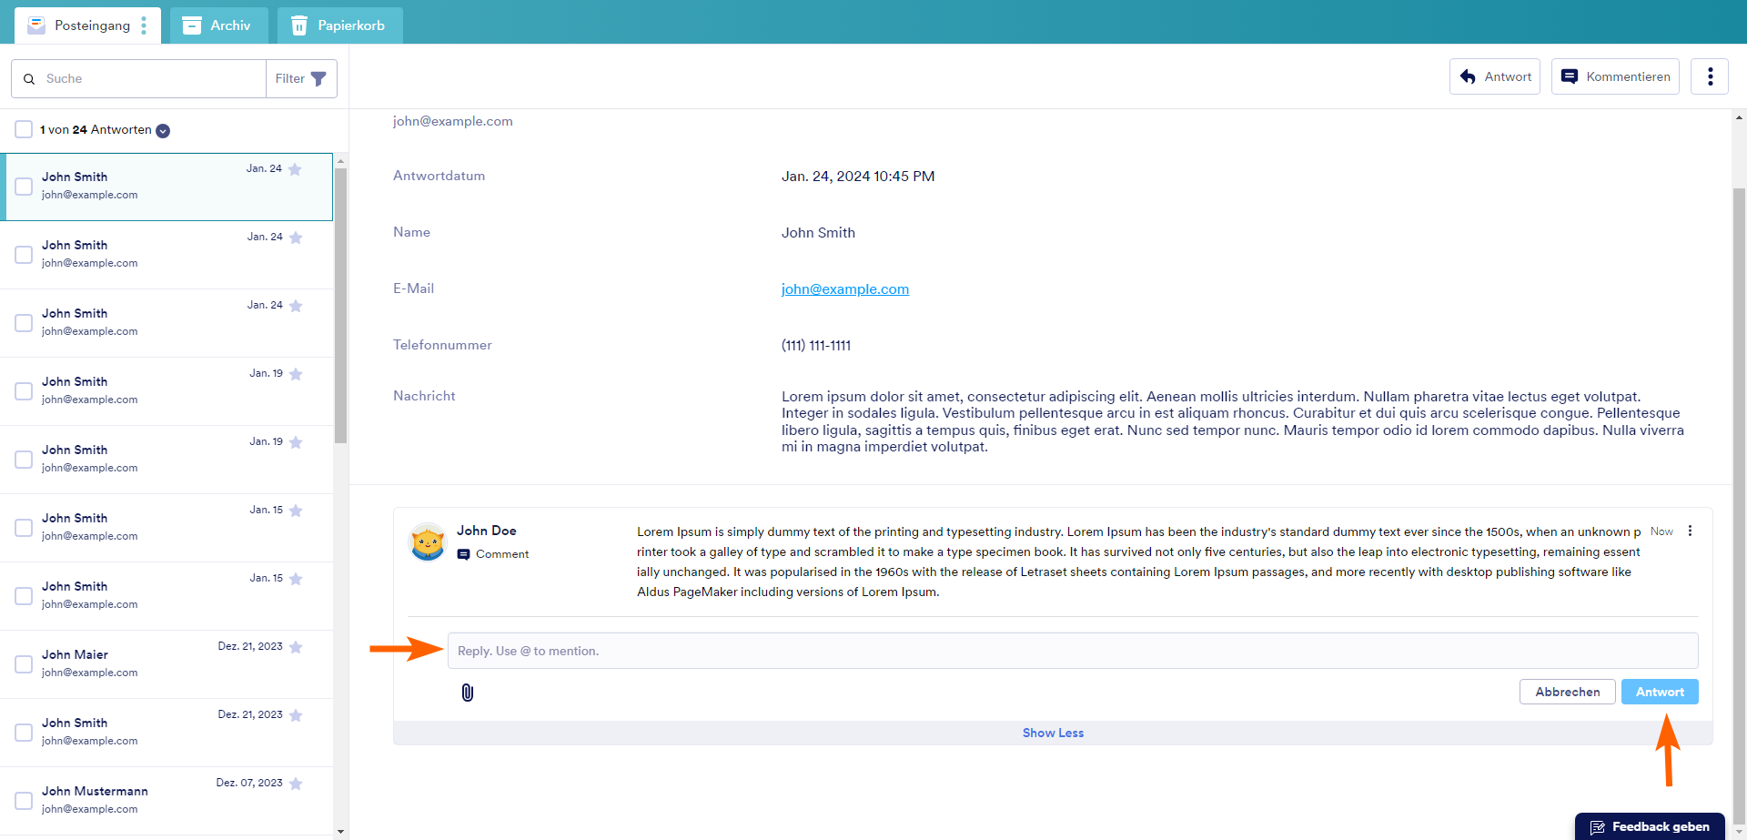Viewport: 1747px width, 840px height.
Task: Click the funnel Filter button
Action: point(301,78)
